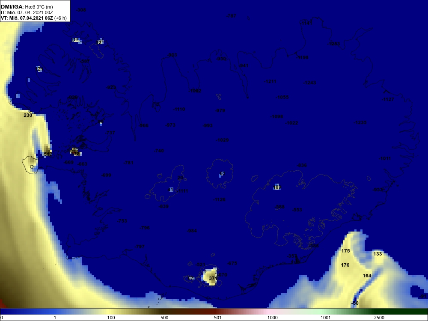Screen dimensions: 428x321
Task: Click the -950 map value
Action: (221, 59)
